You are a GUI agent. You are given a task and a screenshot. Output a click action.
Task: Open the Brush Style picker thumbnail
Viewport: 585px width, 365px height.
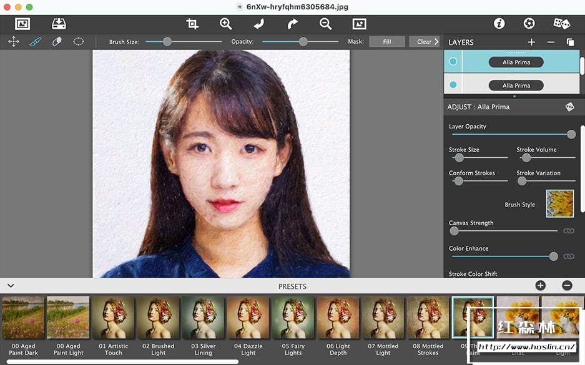coord(559,203)
